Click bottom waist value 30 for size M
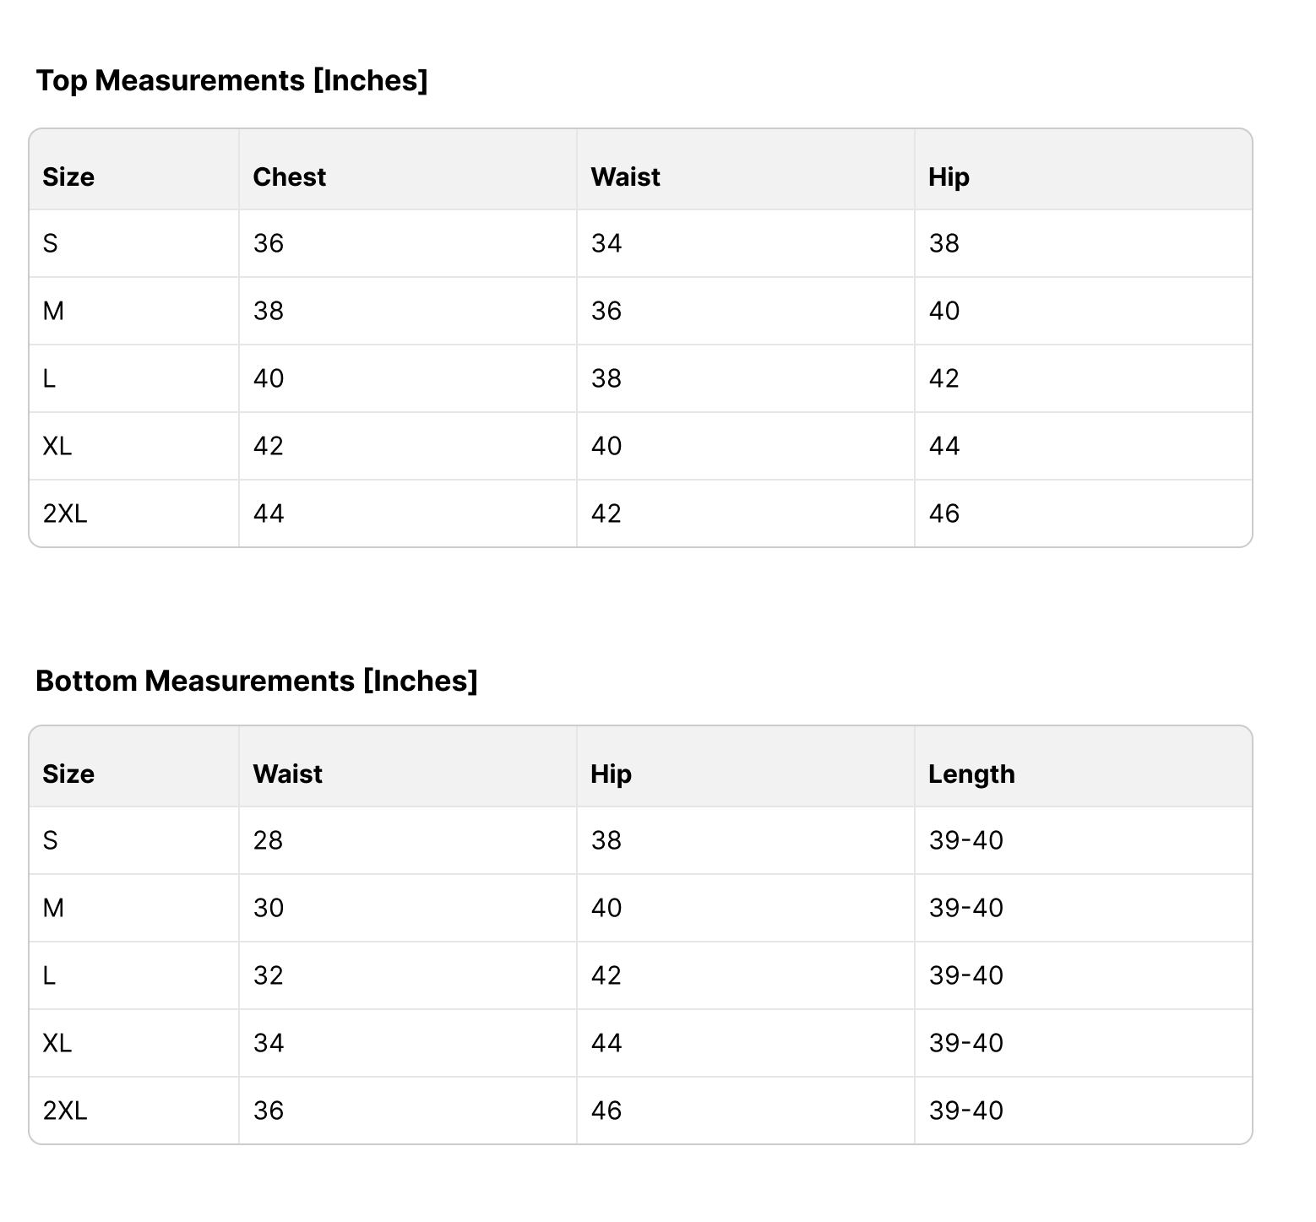This screenshot has width=1316, height=1222. pos(269,909)
